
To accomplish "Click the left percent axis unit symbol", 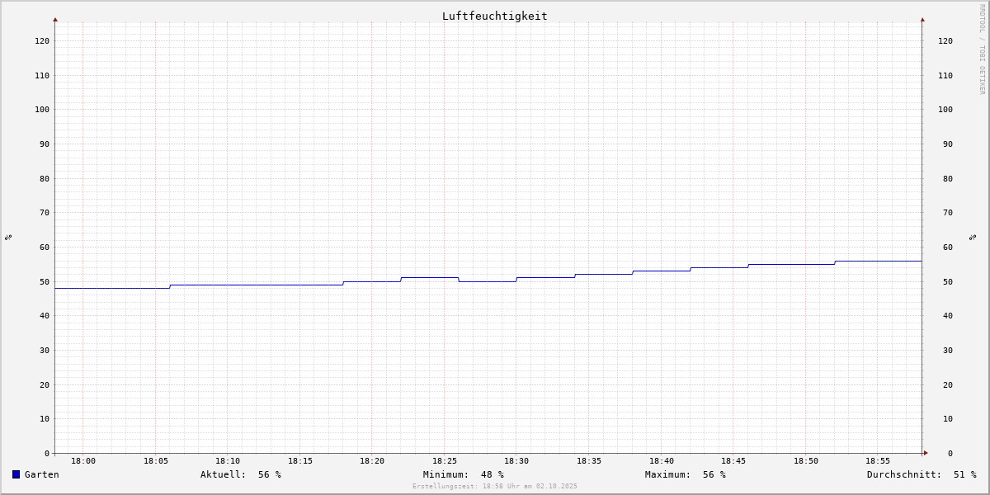I will (x=8, y=238).
